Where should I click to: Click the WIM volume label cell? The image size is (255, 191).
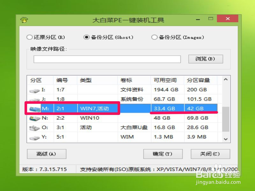coord(127,137)
